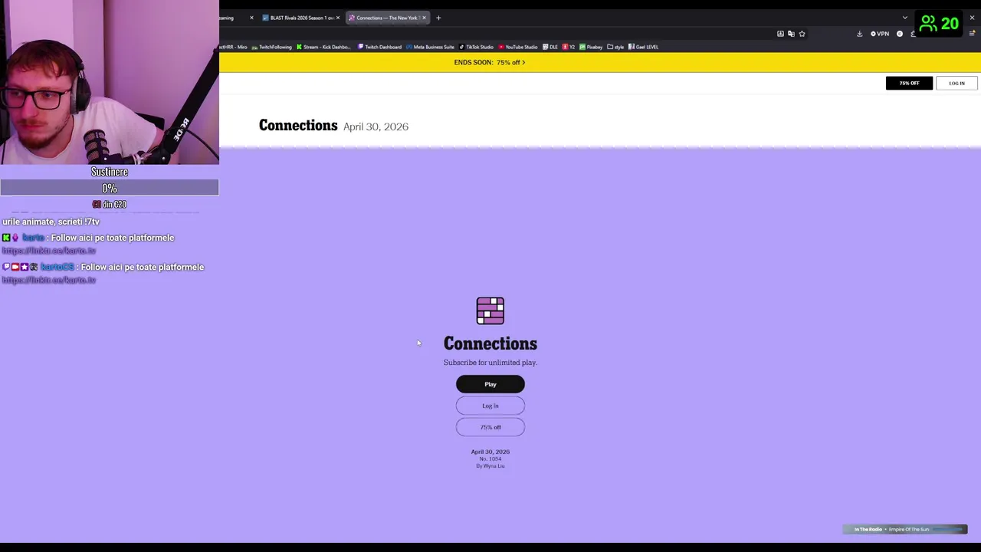
Task: Click the 0% support progress bar
Action: [110, 188]
